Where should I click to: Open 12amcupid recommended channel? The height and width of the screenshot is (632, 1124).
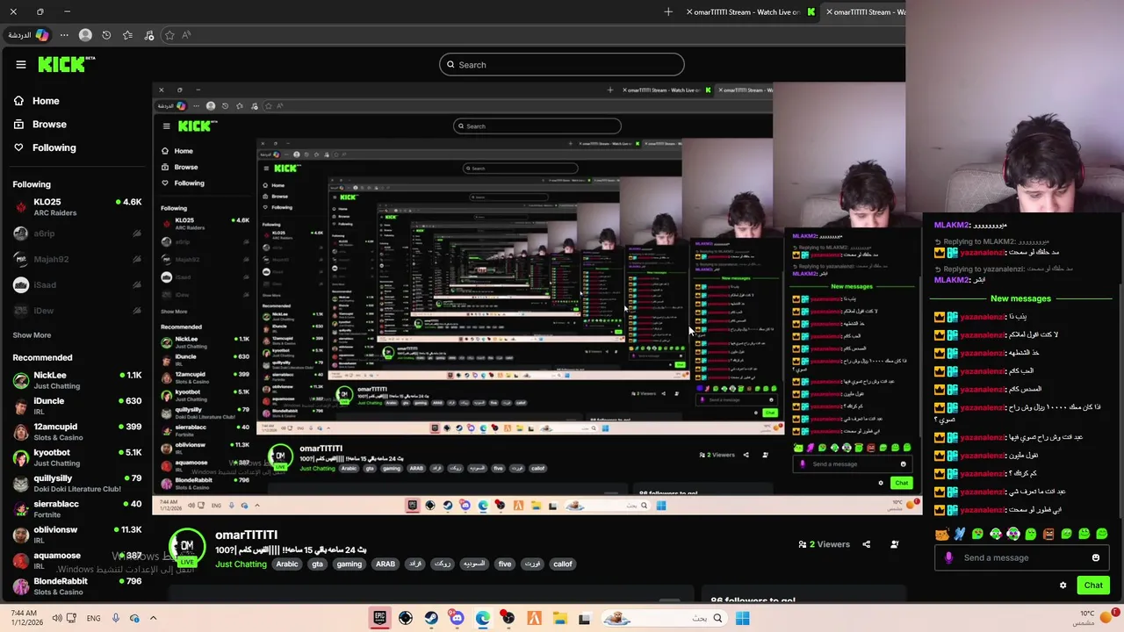[x=76, y=432]
